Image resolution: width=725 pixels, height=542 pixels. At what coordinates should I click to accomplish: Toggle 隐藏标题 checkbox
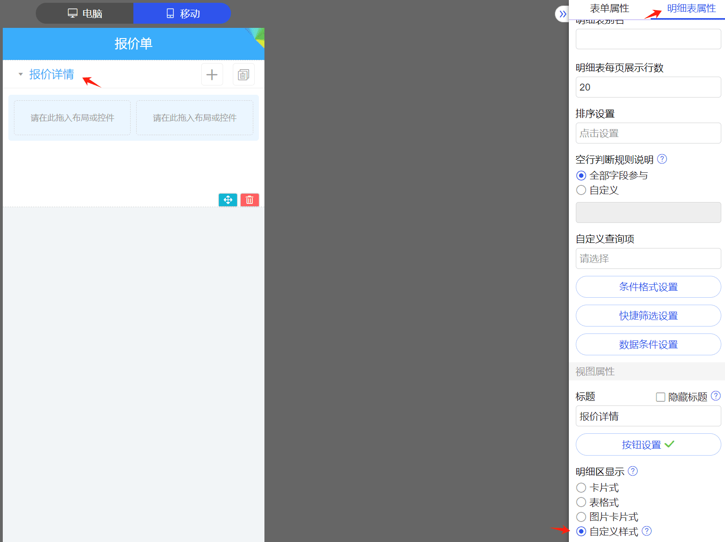[x=660, y=397]
